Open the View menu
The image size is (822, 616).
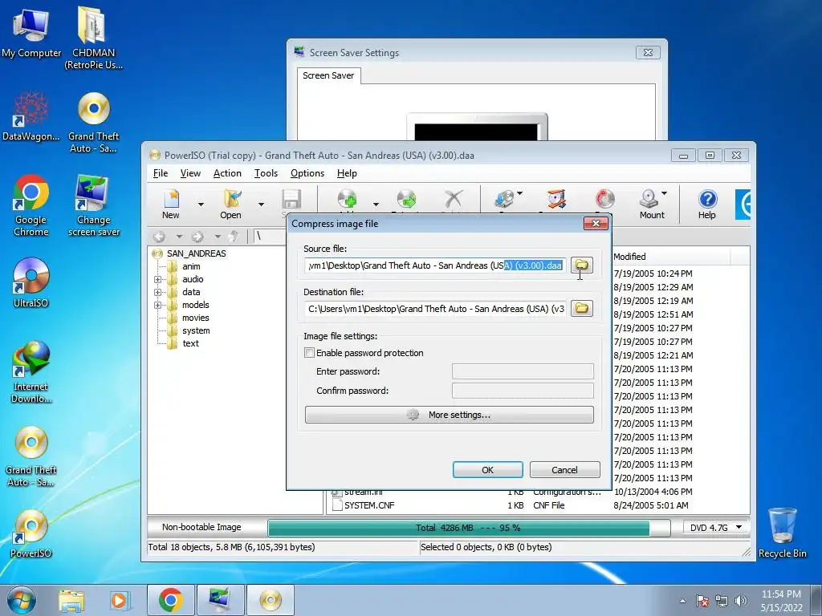[190, 173]
